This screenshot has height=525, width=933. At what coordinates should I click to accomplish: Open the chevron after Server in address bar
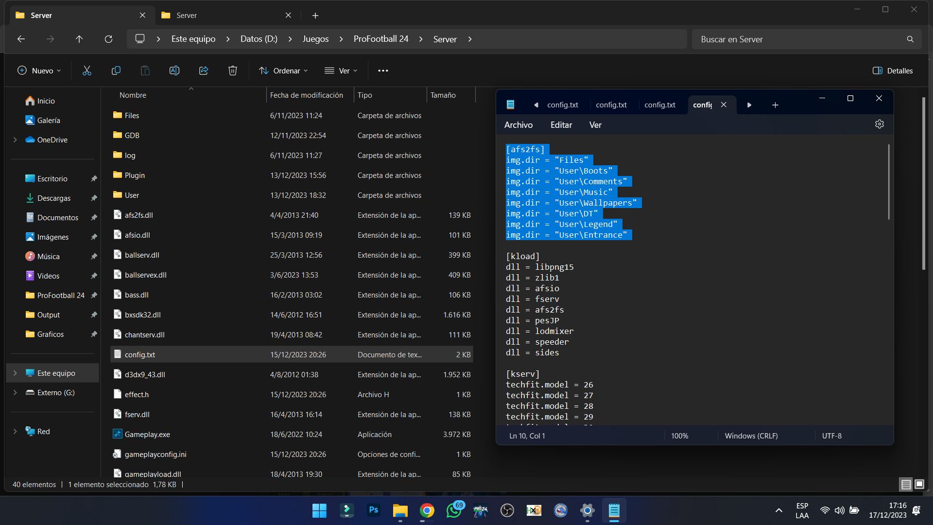pyautogui.click(x=470, y=39)
